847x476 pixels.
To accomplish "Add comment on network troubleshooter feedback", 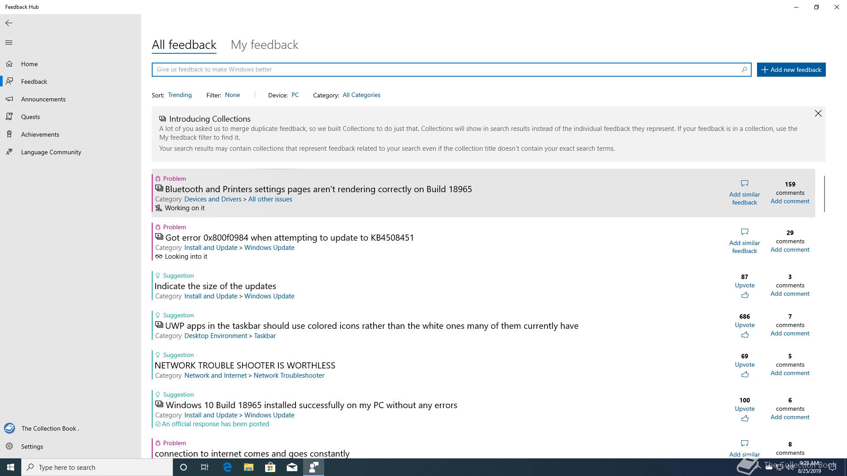I will point(790,373).
